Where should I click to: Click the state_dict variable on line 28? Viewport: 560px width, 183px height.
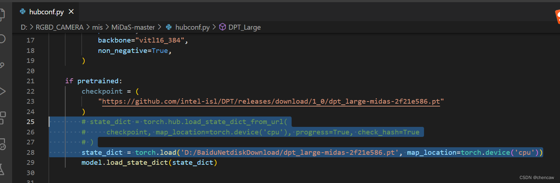(x=102, y=153)
